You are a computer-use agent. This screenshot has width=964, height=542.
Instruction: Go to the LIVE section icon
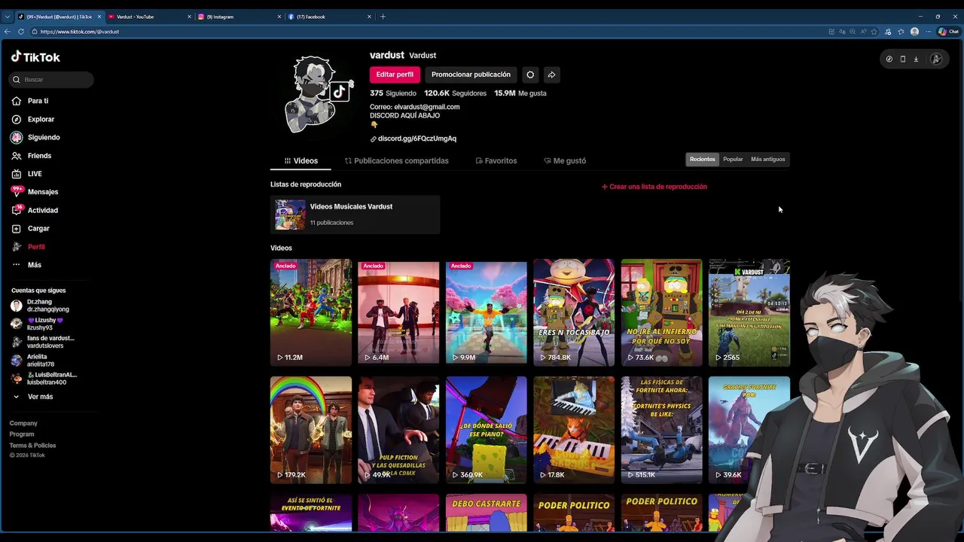pos(16,174)
